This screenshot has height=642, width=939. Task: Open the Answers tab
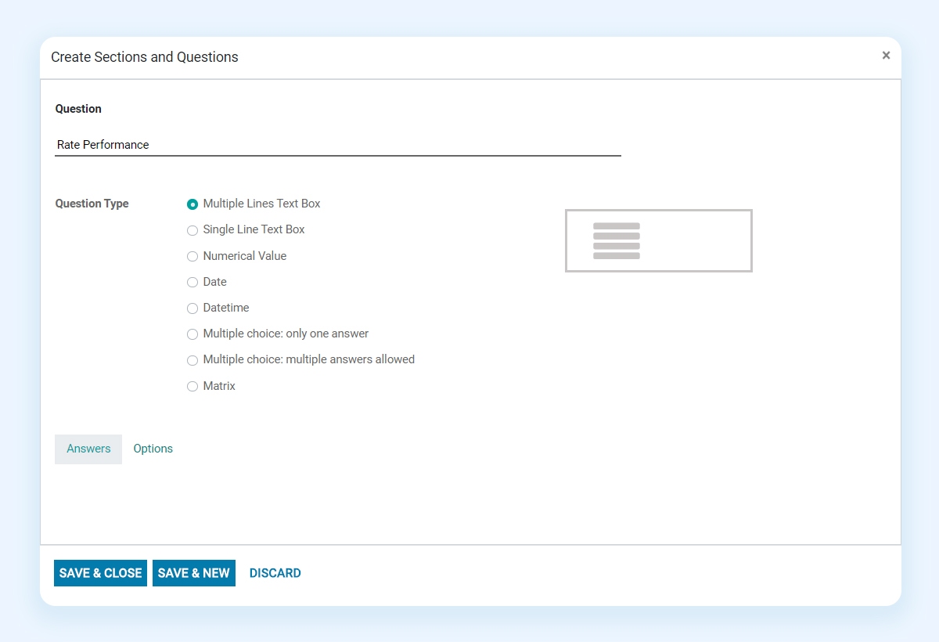tap(88, 449)
